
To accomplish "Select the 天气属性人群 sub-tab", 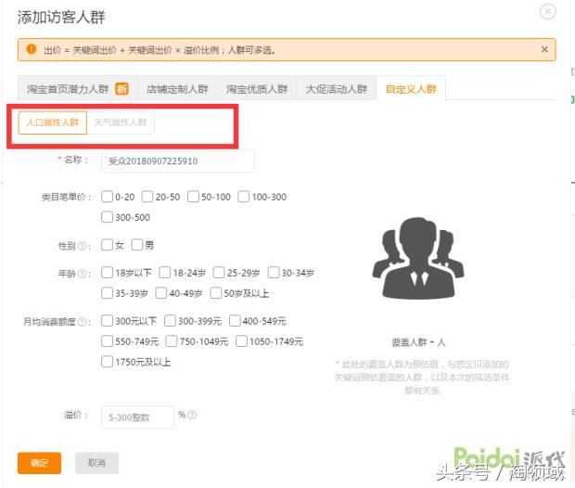I will tap(121, 122).
